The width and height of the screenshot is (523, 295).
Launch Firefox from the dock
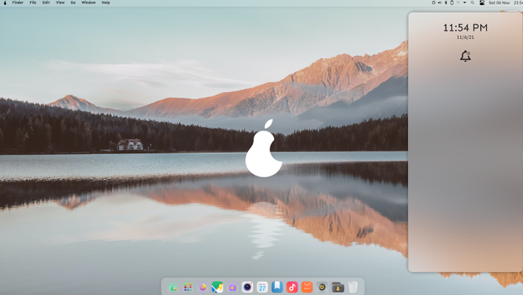pyautogui.click(x=203, y=287)
